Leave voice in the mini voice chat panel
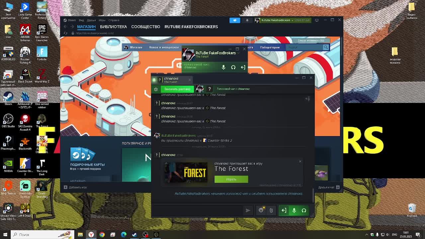This screenshot has height=239, width=425. click(243, 67)
